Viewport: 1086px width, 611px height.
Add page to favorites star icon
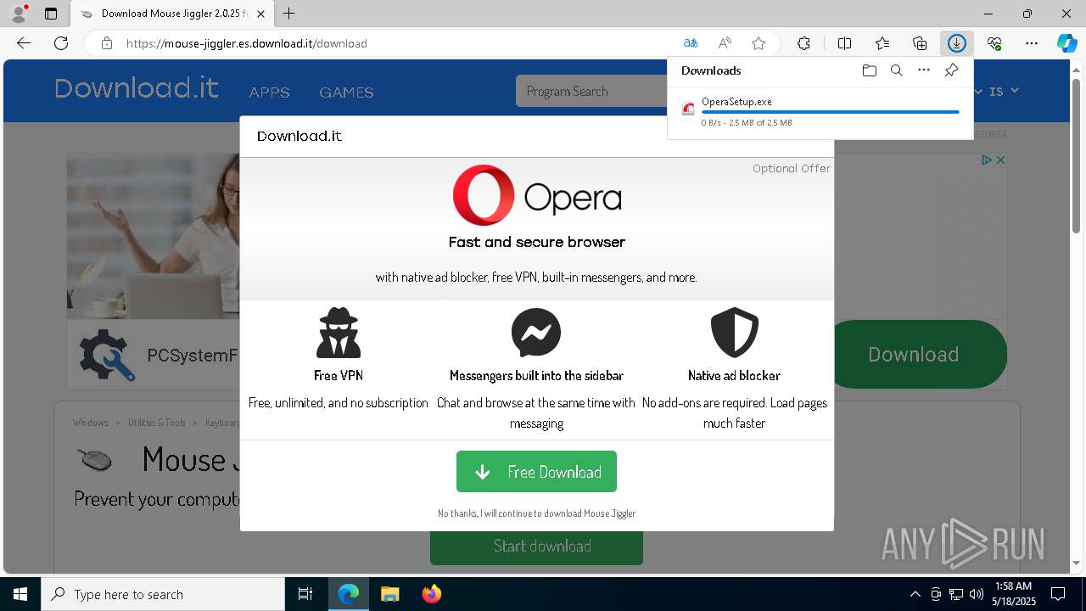pos(759,43)
